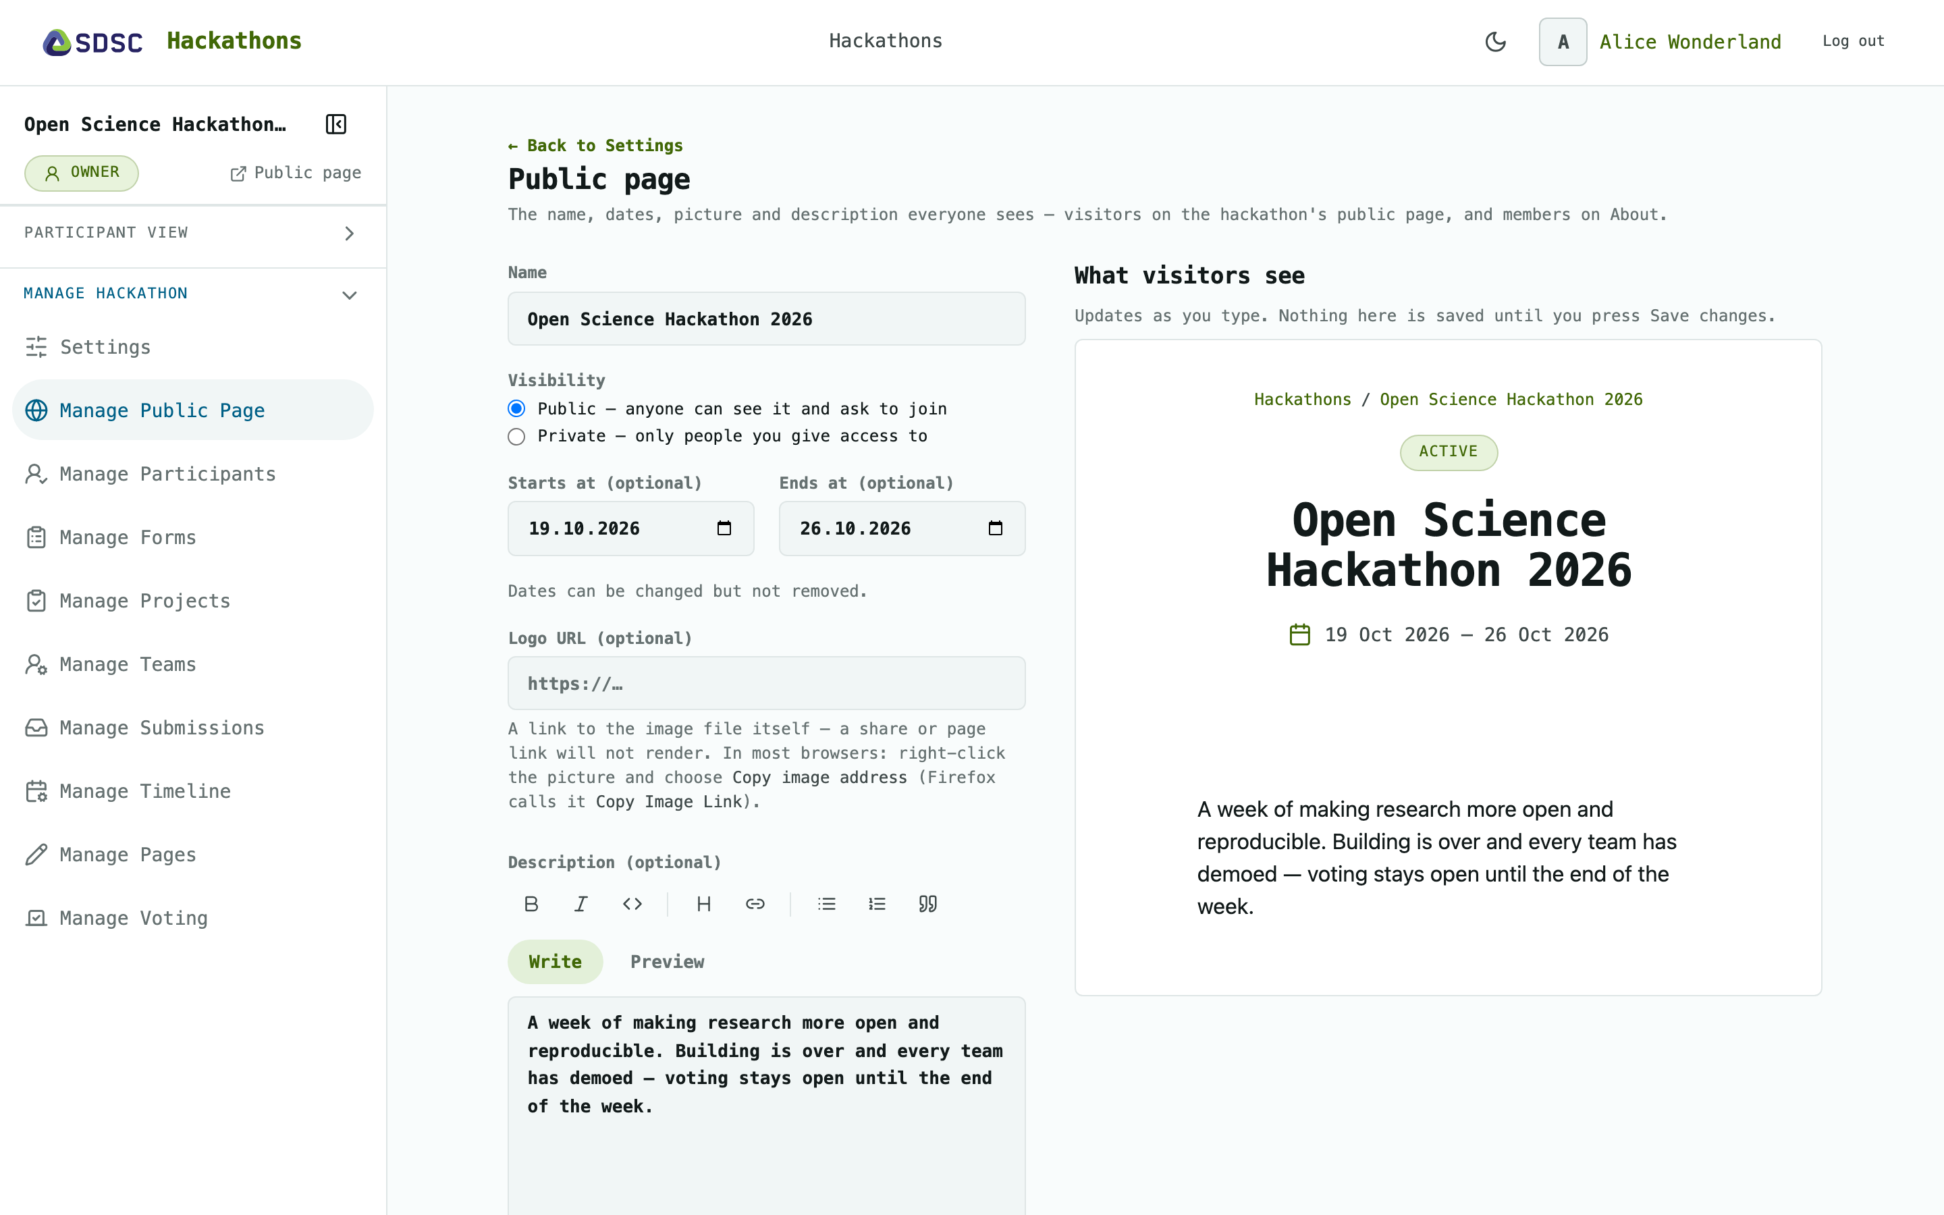
Task: Click the Hackathons brand title link
Action: (x=234, y=41)
